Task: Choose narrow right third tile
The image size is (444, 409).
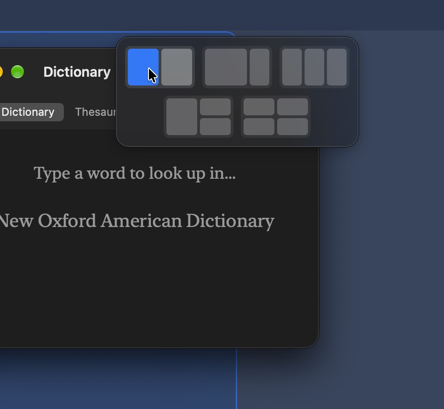Action: pyautogui.click(x=259, y=67)
